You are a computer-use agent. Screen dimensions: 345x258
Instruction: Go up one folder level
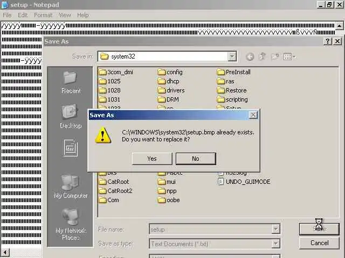point(262,57)
